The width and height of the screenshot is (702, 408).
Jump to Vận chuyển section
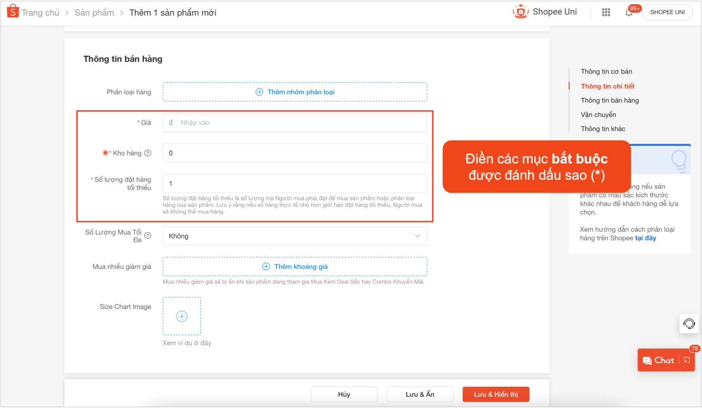pyautogui.click(x=598, y=115)
